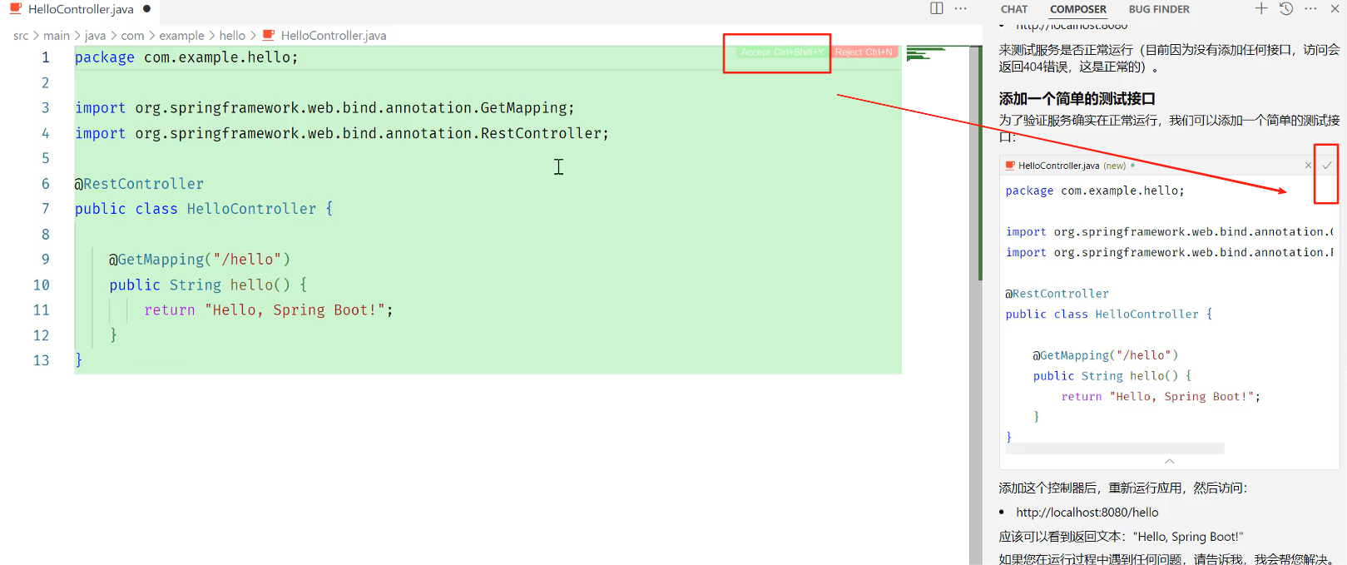The height and width of the screenshot is (565, 1347).
Task: Click line number 7 in gutter
Action: tap(46, 209)
